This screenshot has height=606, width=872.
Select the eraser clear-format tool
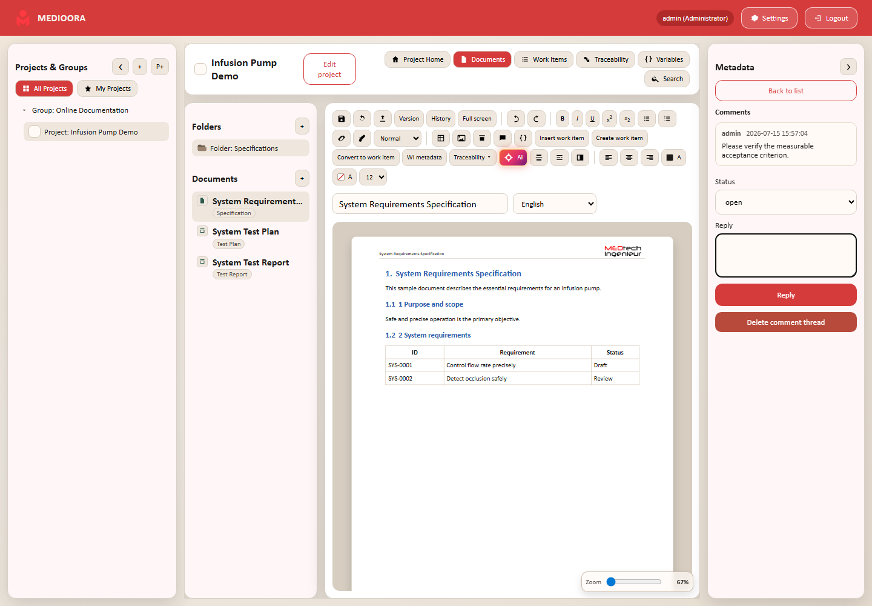(x=342, y=138)
